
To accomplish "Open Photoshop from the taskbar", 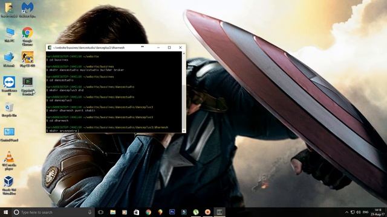I will (172, 212).
